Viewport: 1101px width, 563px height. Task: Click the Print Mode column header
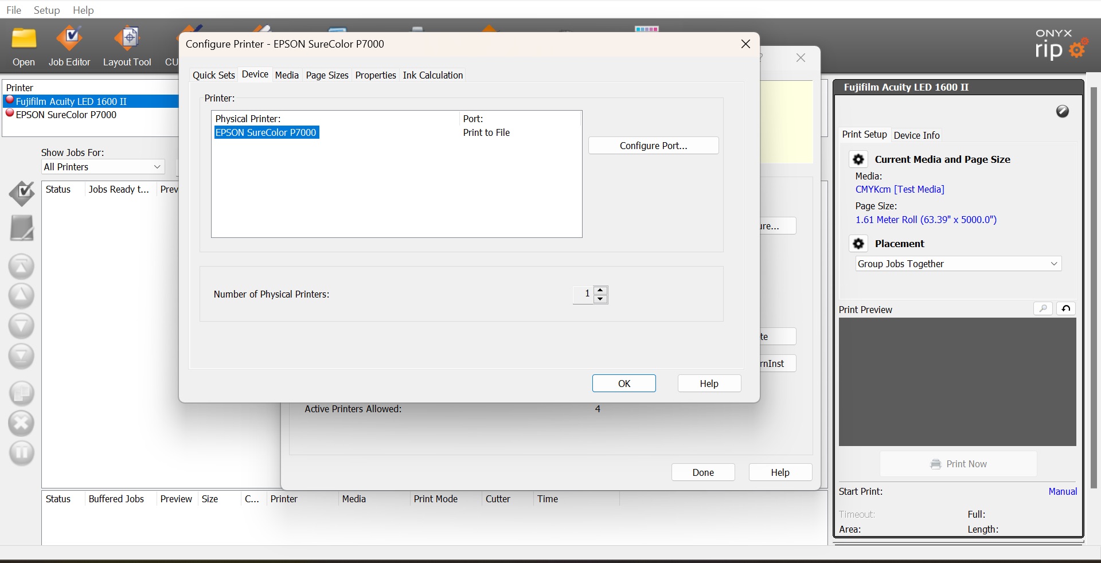(446, 499)
